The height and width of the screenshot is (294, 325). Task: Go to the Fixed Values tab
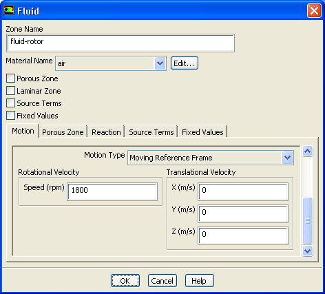click(202, 132)
